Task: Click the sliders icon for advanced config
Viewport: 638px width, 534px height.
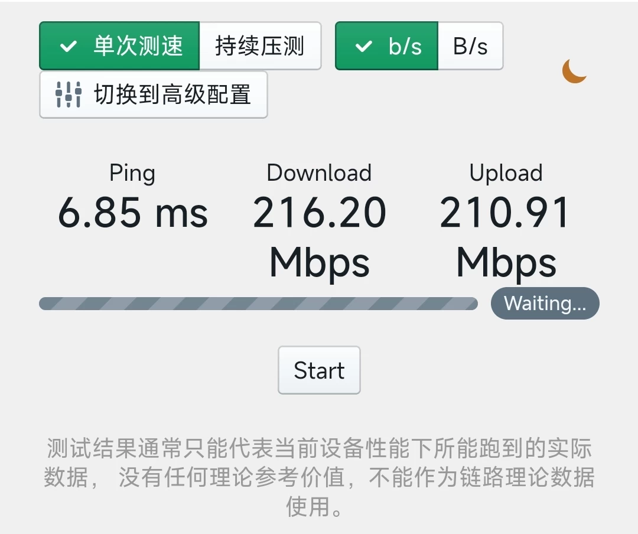Action: coord(69,95)
